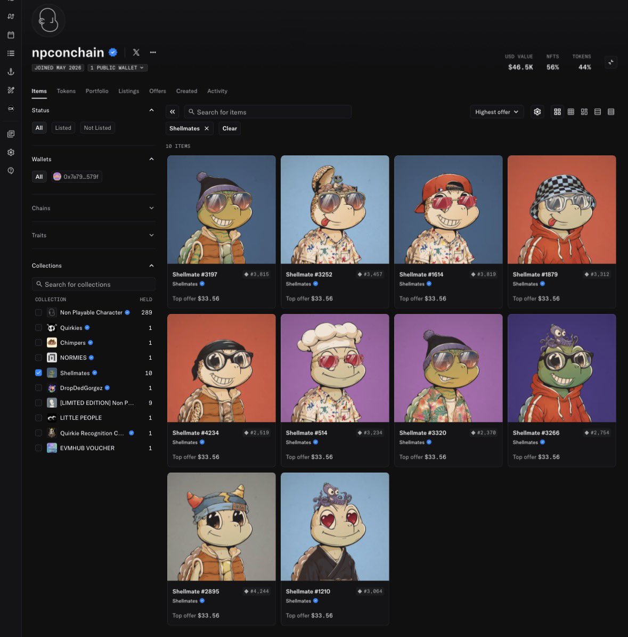The height and width of the screenshot is (637, 628).
Task: Click the Quirkie Recognition C... collection checkbox
Action: tap(39, 433)
